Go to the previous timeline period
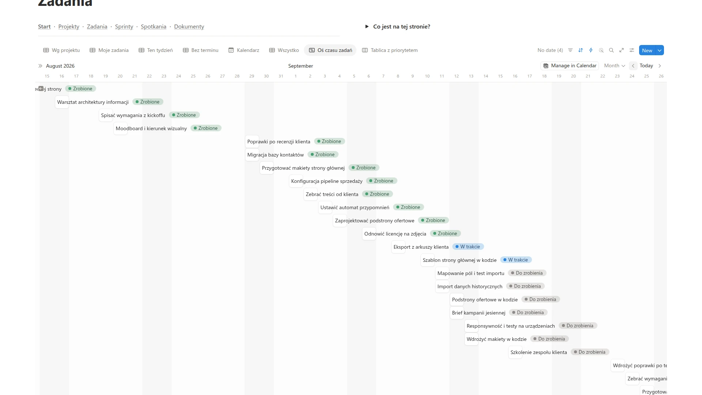Screen dimensions: 702x395 coord(633,66)
